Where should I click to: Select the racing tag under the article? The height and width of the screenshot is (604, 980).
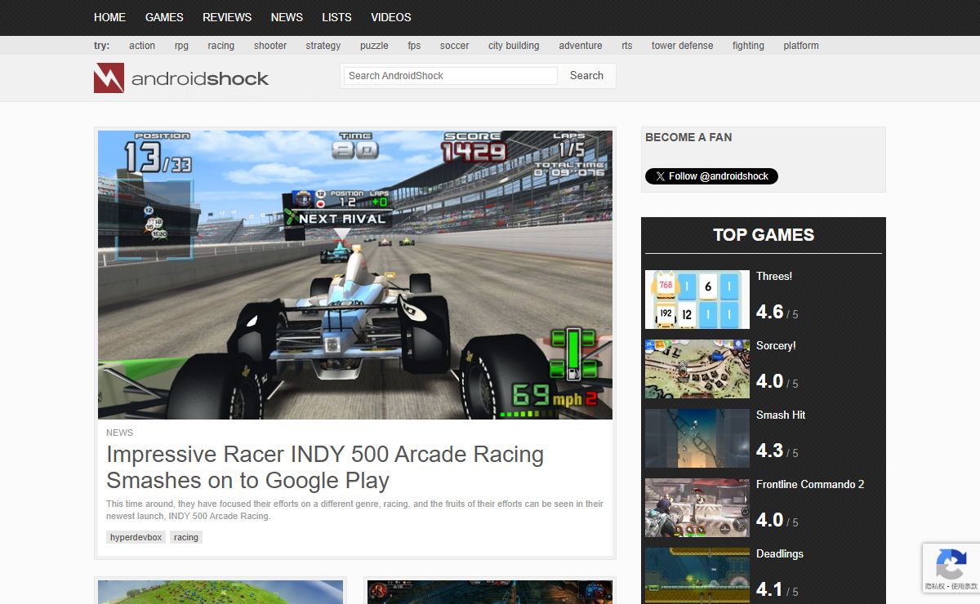[x=186, y=537]
